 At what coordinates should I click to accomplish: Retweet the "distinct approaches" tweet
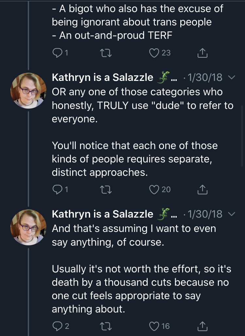pyautogui.click(x=106, y=190)
